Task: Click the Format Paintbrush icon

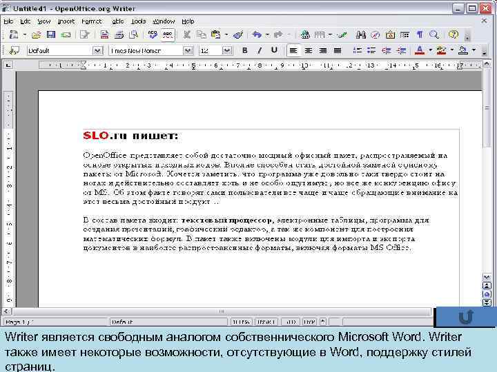Action: (238, 34)
